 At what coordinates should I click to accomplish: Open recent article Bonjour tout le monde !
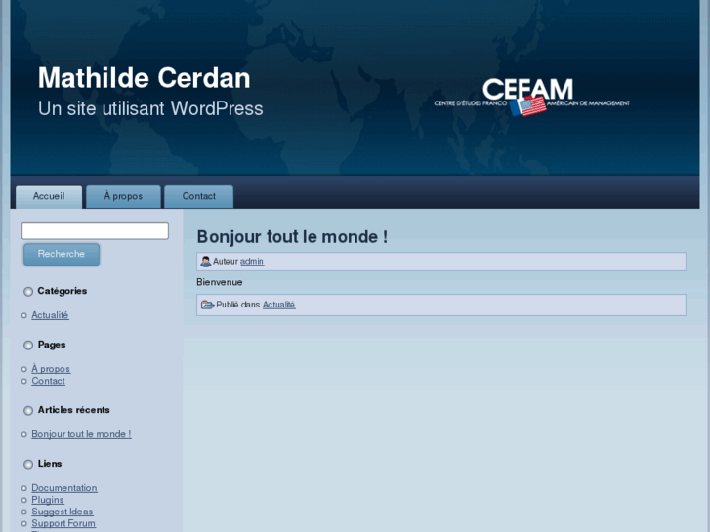coord(81,434)
